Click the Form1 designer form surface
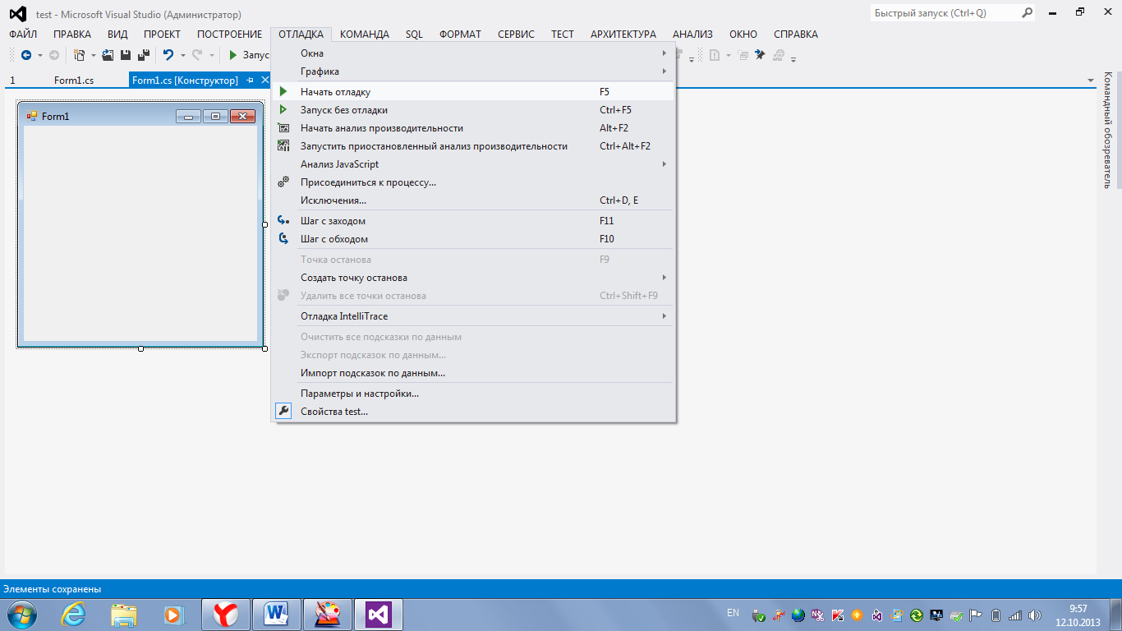The image size is (1122, 631). pos(140,233)
